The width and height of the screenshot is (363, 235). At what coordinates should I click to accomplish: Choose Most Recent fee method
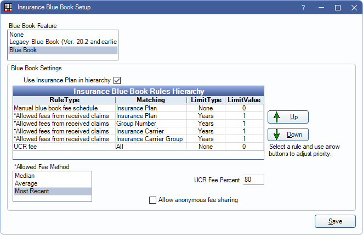pyautogui.click(x=52, y=191)
